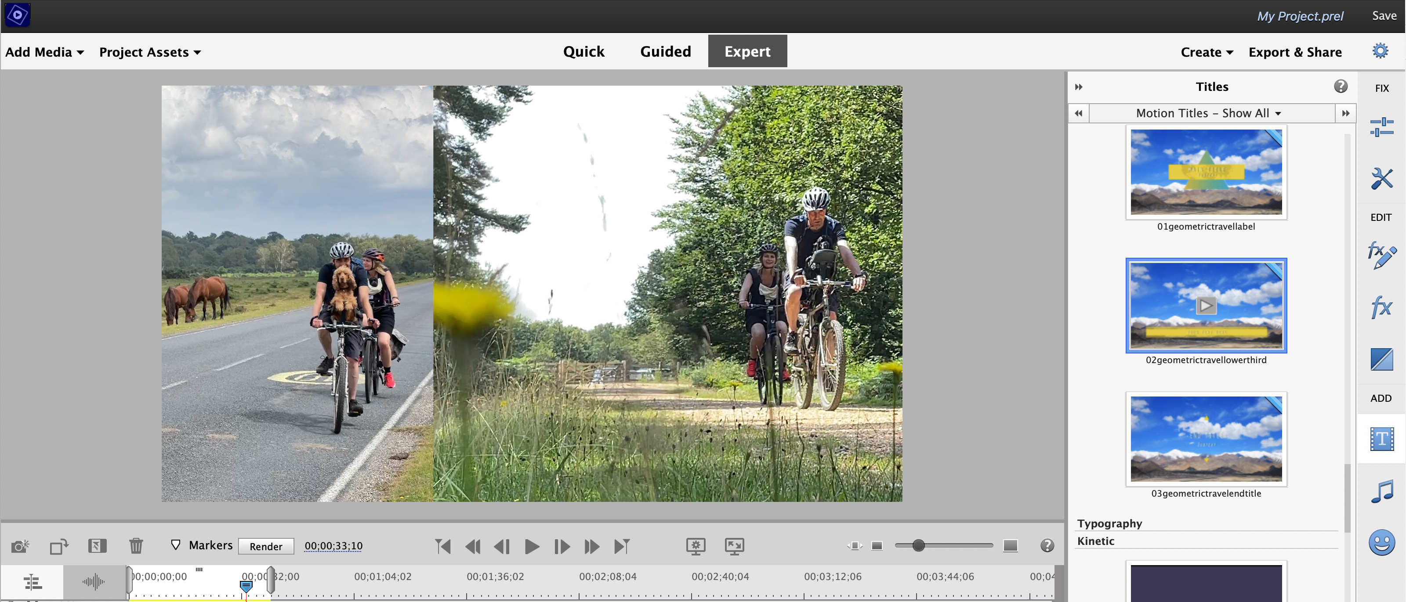
Task: Open the Add Media dropdown menu
Action: pyautogui.click(x=43, y=51)
